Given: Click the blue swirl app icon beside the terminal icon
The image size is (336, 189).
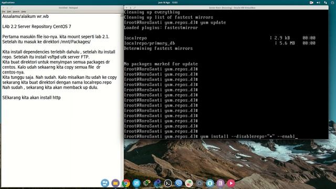Looking at the screenshot, I should point(157,183).
